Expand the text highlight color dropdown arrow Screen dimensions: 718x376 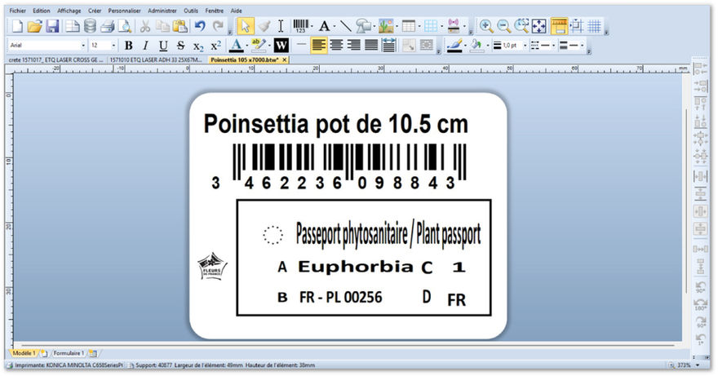coord(268,46)
